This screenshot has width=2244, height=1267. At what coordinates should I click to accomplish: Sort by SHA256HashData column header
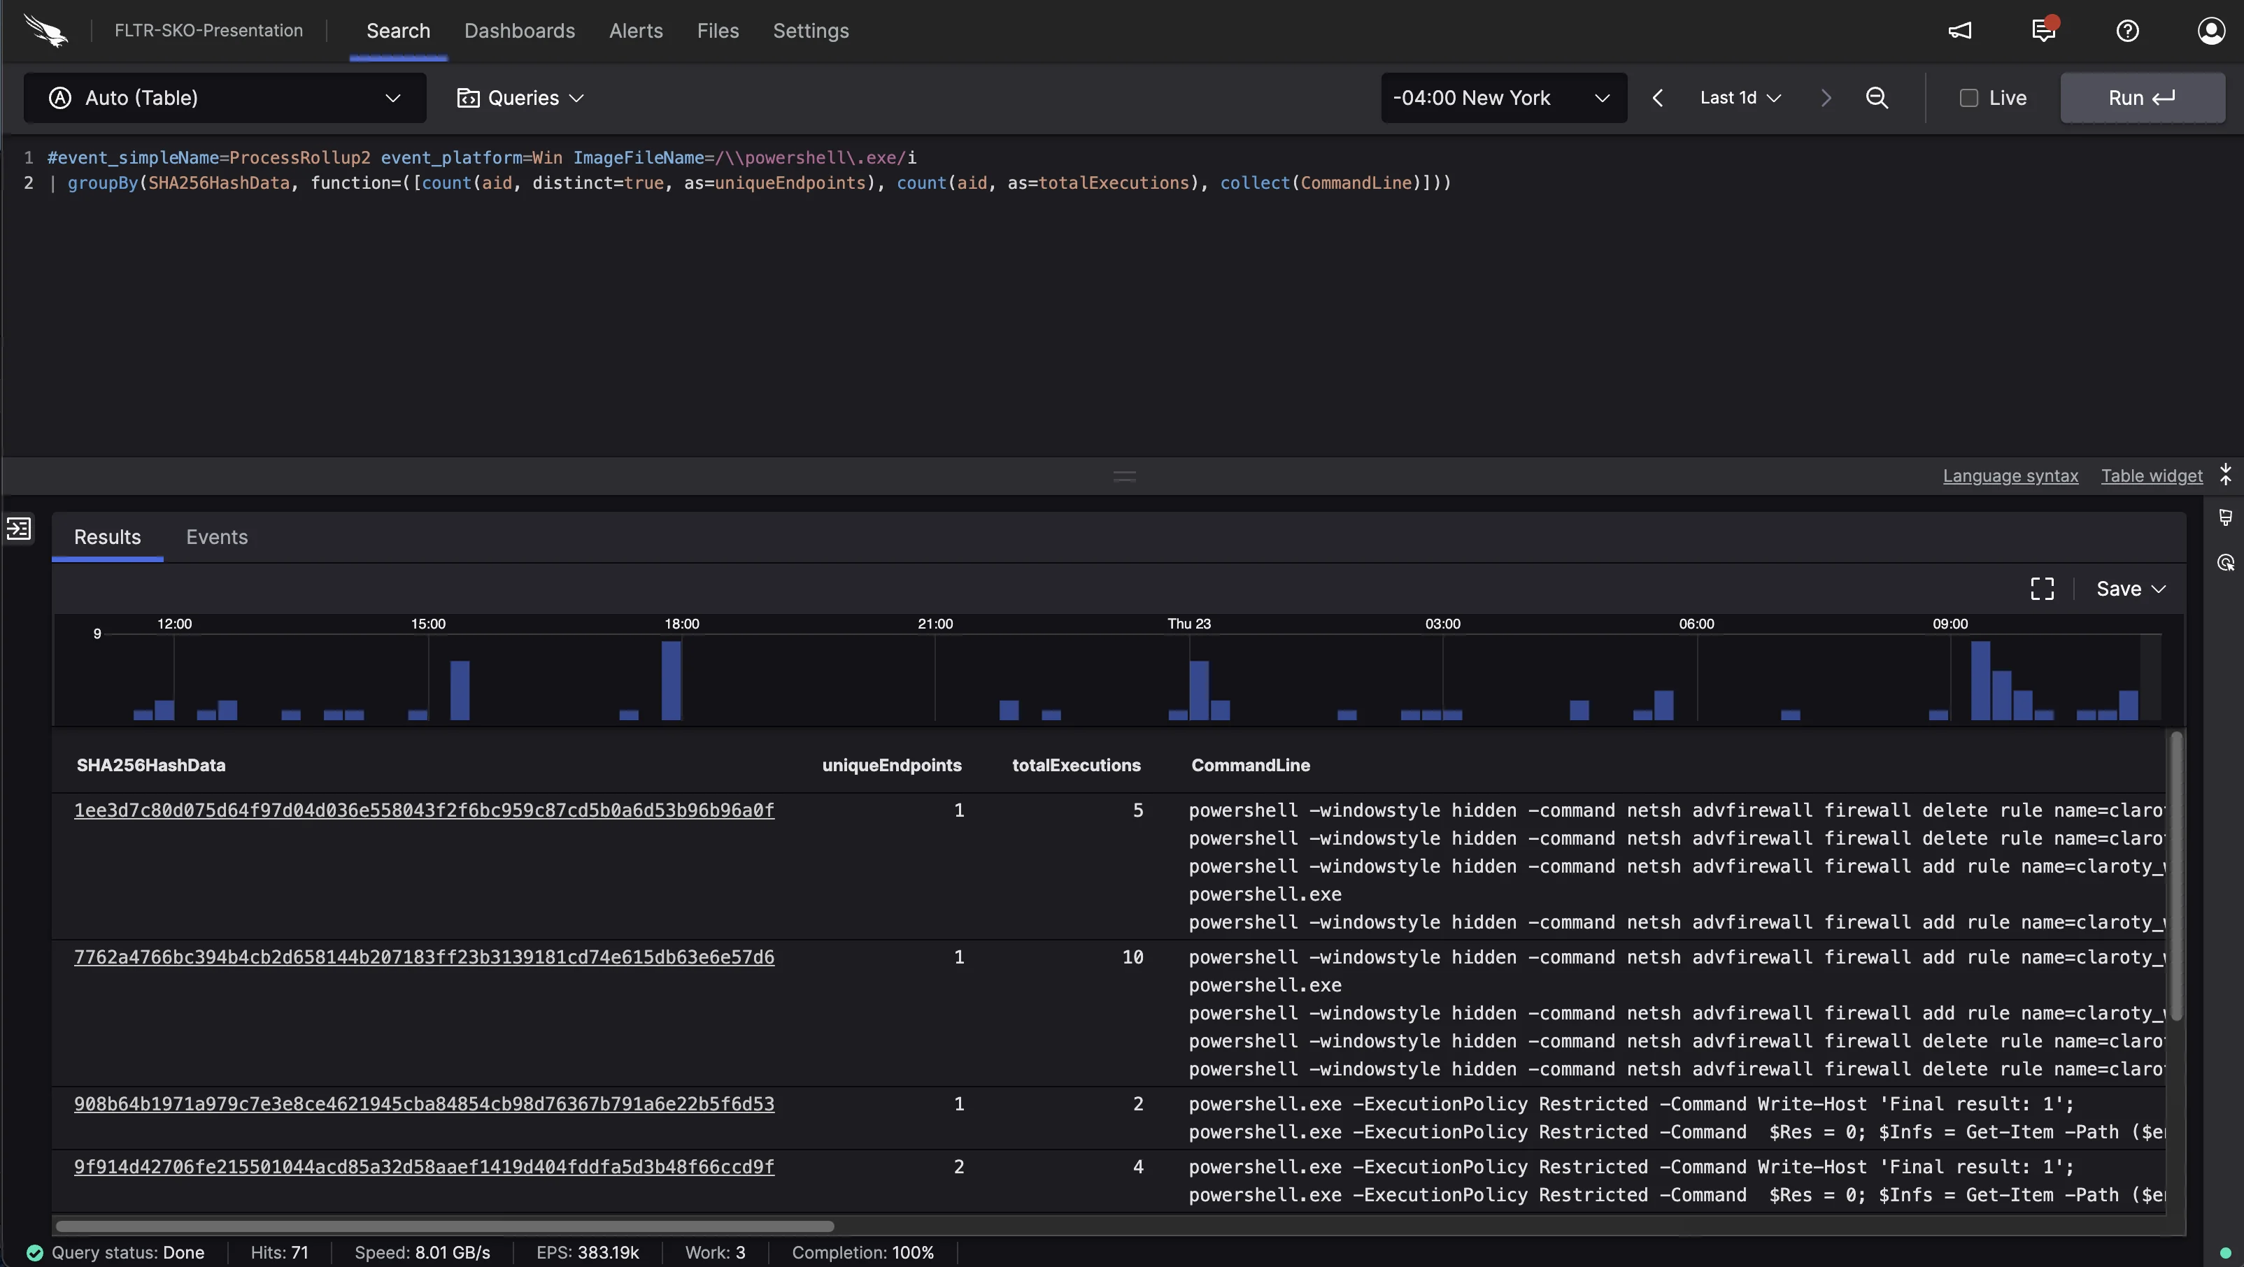click(x=150, y=764)
